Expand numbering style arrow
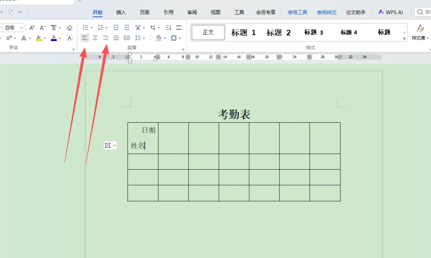The width and height of the screenshot is (431, 258). pos(107,28)
